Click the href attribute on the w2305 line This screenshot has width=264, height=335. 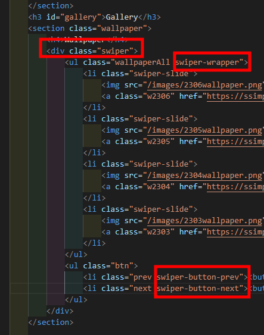tap(188, 142)
